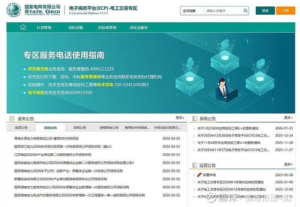Open the 供应商管理 menu

point(107,27)
